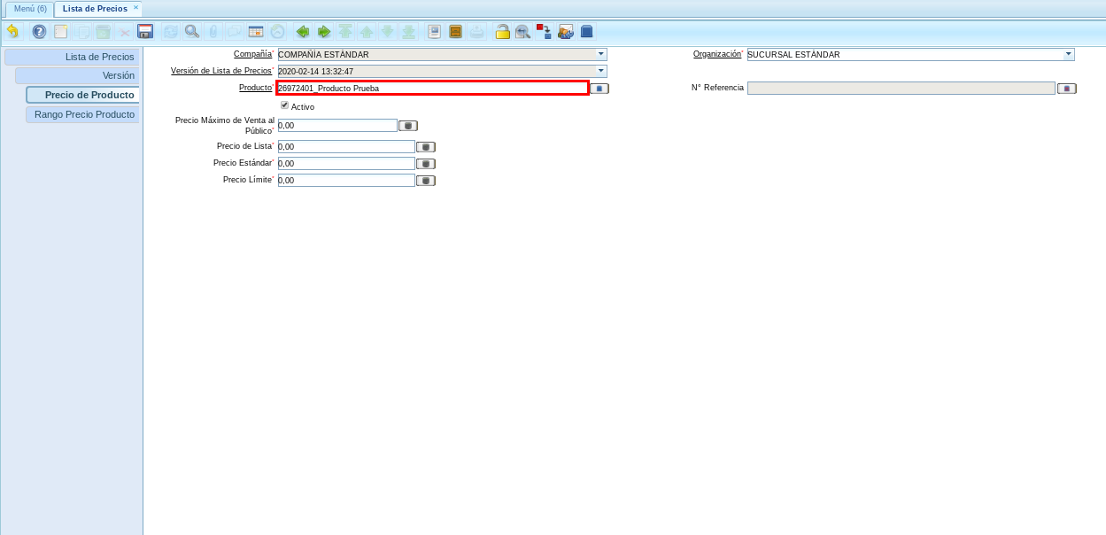This screenshot has width=1106, height=535.
Task: Click the padlock Lock record icon
Action: pyautogui.click(x=502, y=31)
